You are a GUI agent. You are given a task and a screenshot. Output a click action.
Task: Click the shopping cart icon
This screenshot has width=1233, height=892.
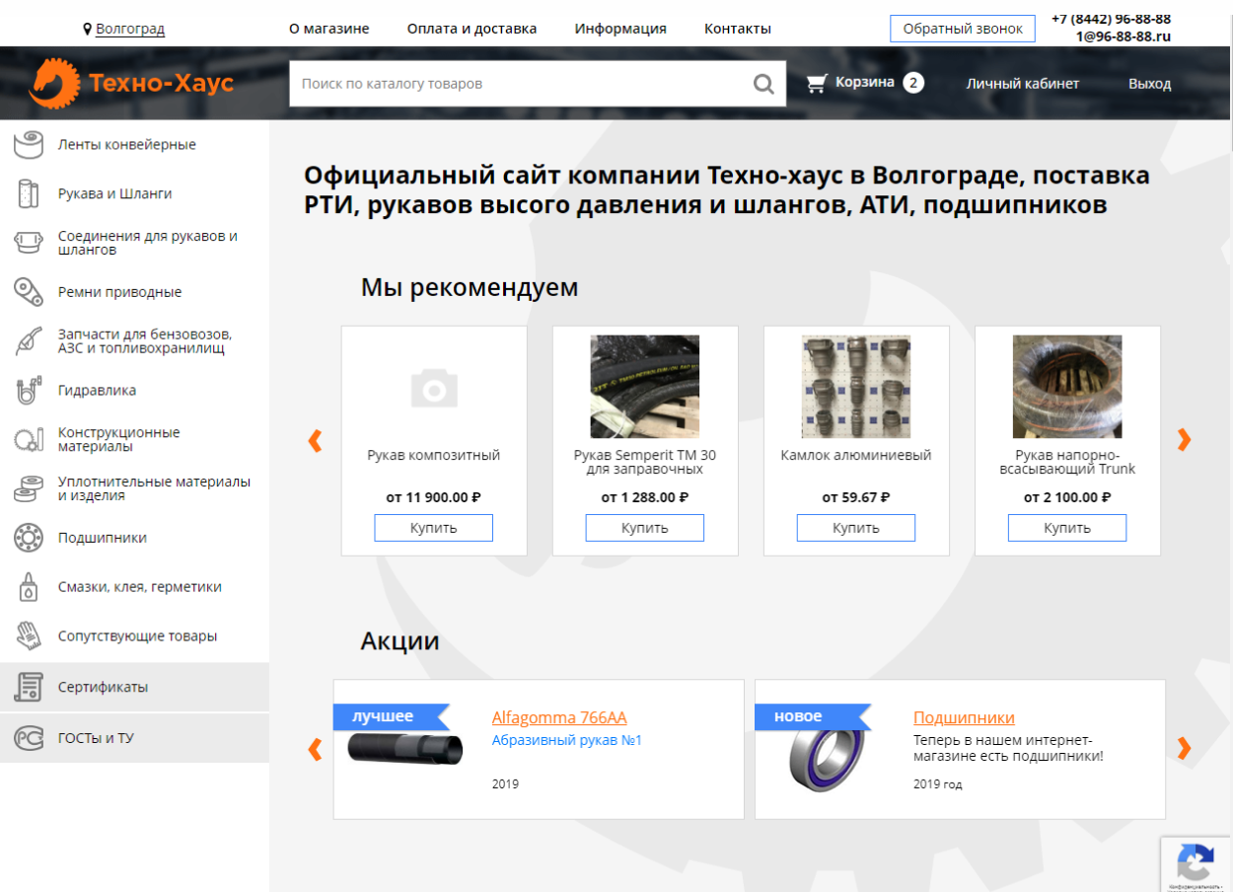(x=816, y=84)
